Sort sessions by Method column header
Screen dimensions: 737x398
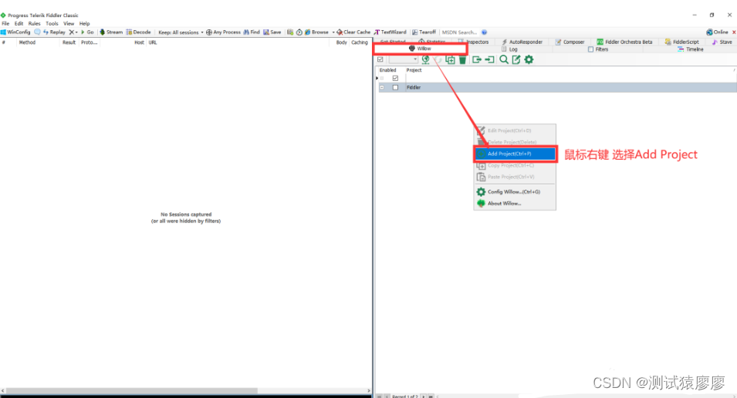point(27,42)
